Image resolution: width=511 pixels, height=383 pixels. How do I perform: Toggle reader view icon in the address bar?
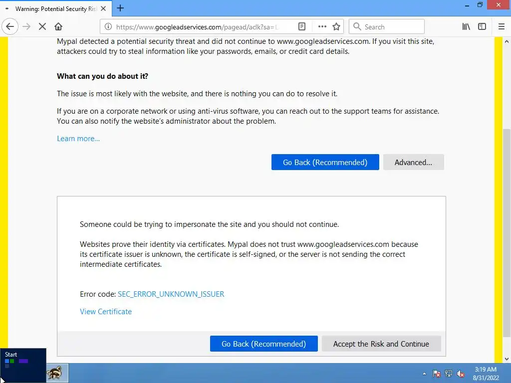302,27
